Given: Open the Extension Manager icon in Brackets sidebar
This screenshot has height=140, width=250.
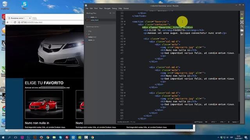Looking at the screenshot, I should pos(242,18).
